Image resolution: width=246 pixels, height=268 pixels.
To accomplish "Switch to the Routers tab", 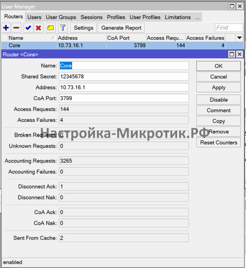I will [x=13, y=17].
